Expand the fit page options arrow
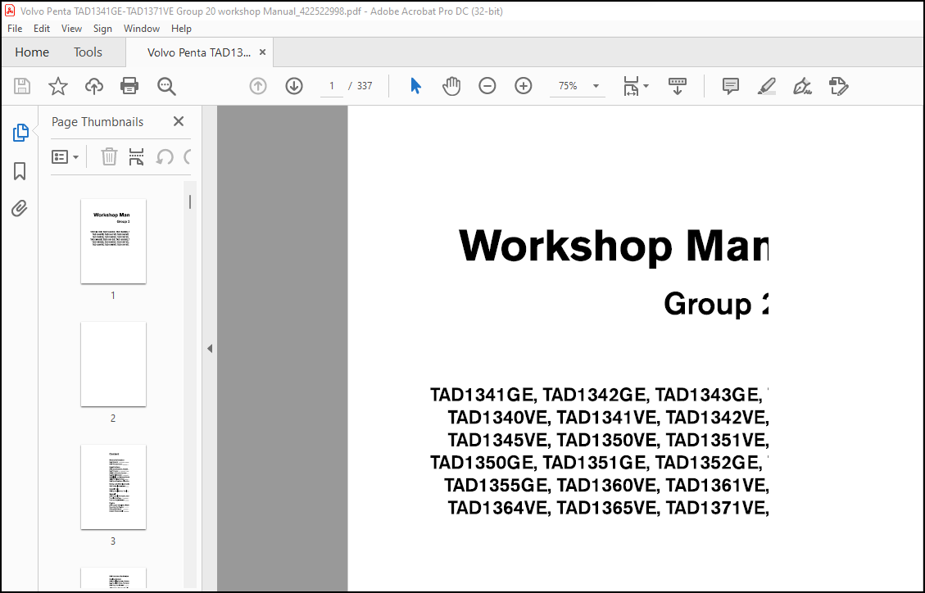925x593 pixels. [x=646, y=86]
